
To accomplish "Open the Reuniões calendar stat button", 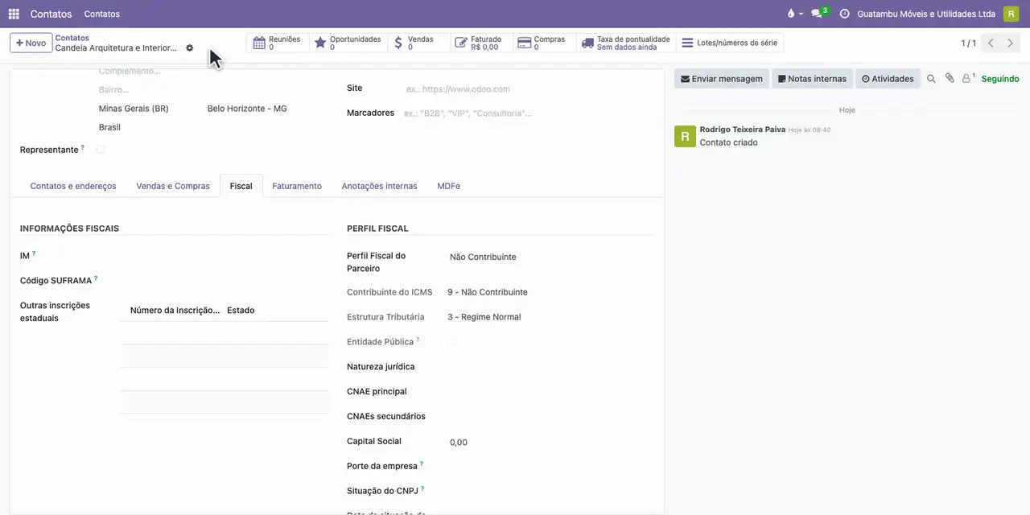I will coord(278,43).
